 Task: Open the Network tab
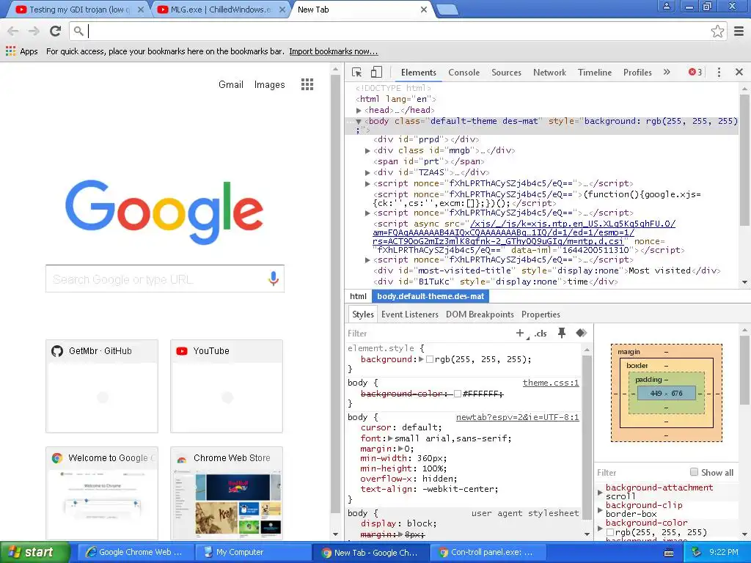pos(549,73)
